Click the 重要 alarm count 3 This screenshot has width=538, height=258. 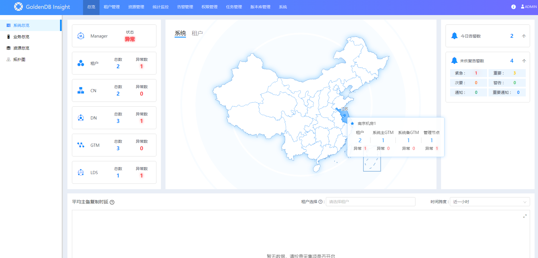click(514, 73)
